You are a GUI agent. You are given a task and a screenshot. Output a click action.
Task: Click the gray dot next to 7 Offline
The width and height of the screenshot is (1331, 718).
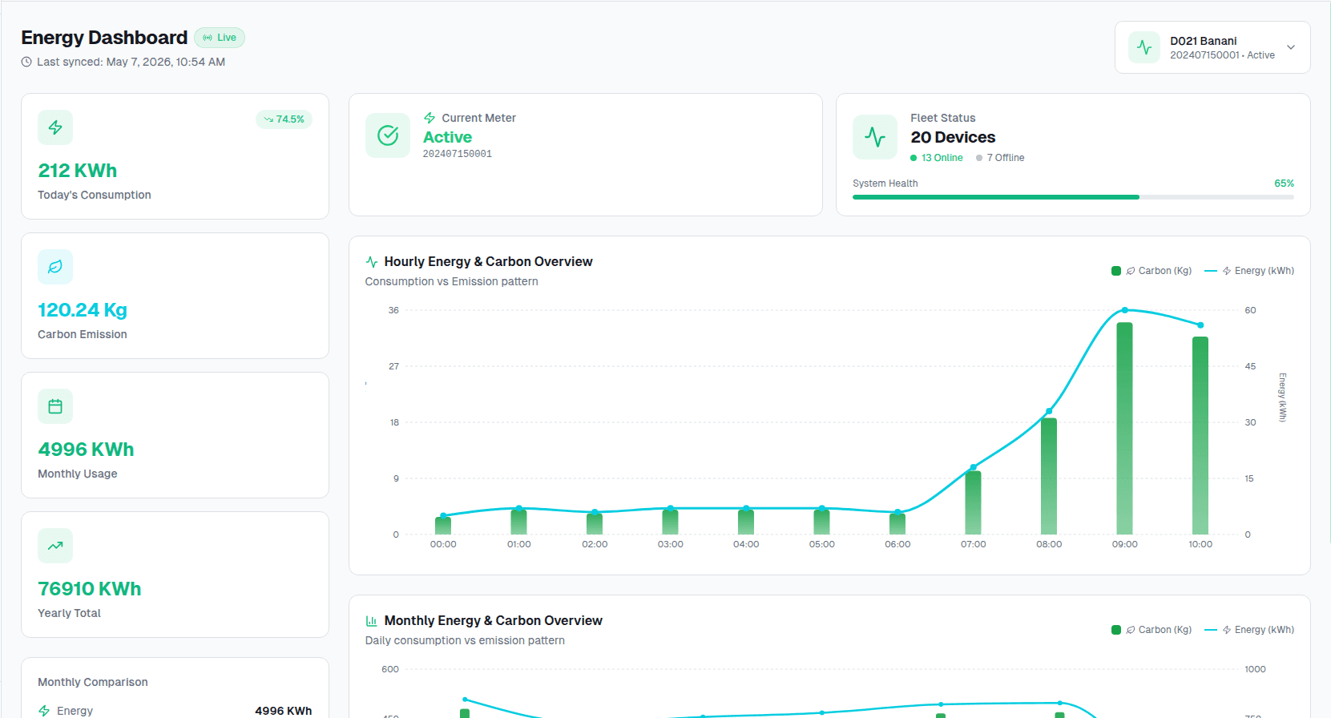pyautogui.click(x=979, y=158)
